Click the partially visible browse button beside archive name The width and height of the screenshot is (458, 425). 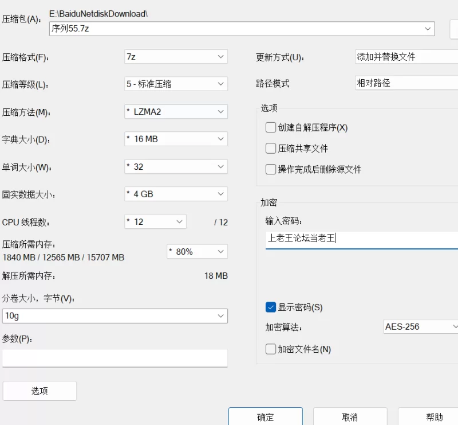(454, 29)
